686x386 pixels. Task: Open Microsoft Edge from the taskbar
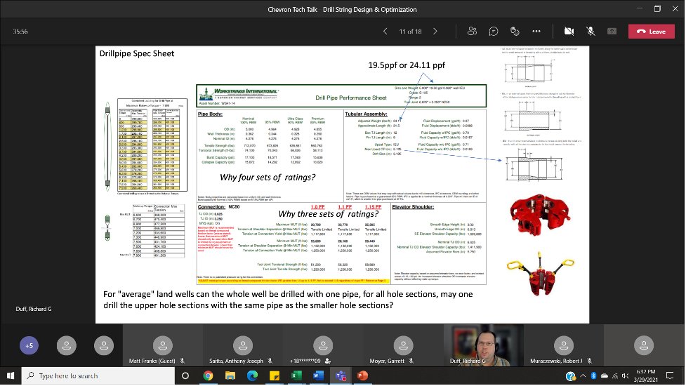(x=253, y=376)
